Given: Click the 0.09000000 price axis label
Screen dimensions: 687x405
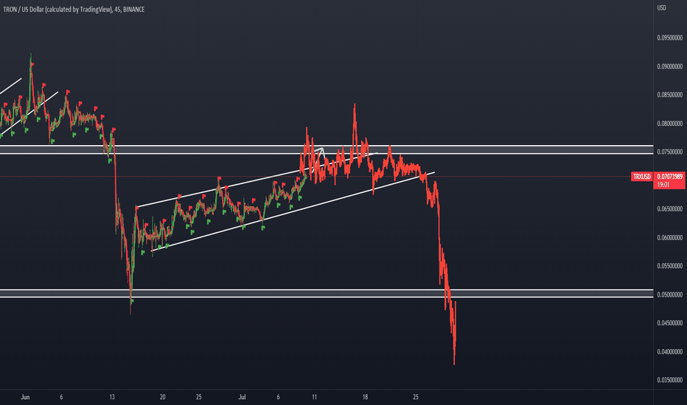Looking at the screenshot, I should pos(669,66).
